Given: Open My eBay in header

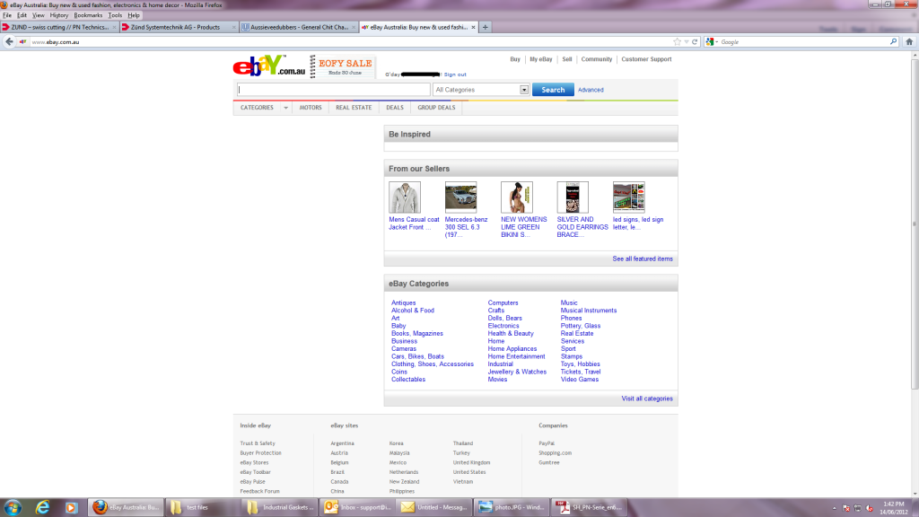Looking at the screenshot, I should (x=540, y=59).
